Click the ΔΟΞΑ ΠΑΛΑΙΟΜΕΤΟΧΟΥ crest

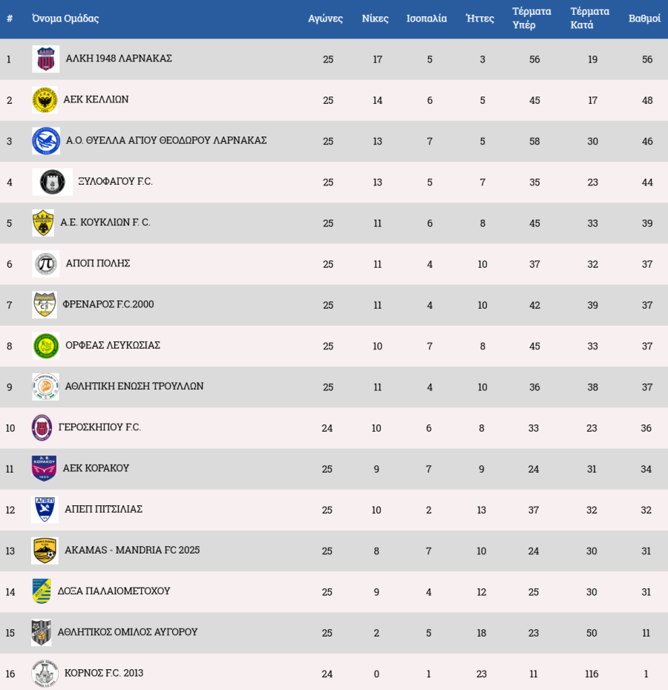[x=42, y=591]
